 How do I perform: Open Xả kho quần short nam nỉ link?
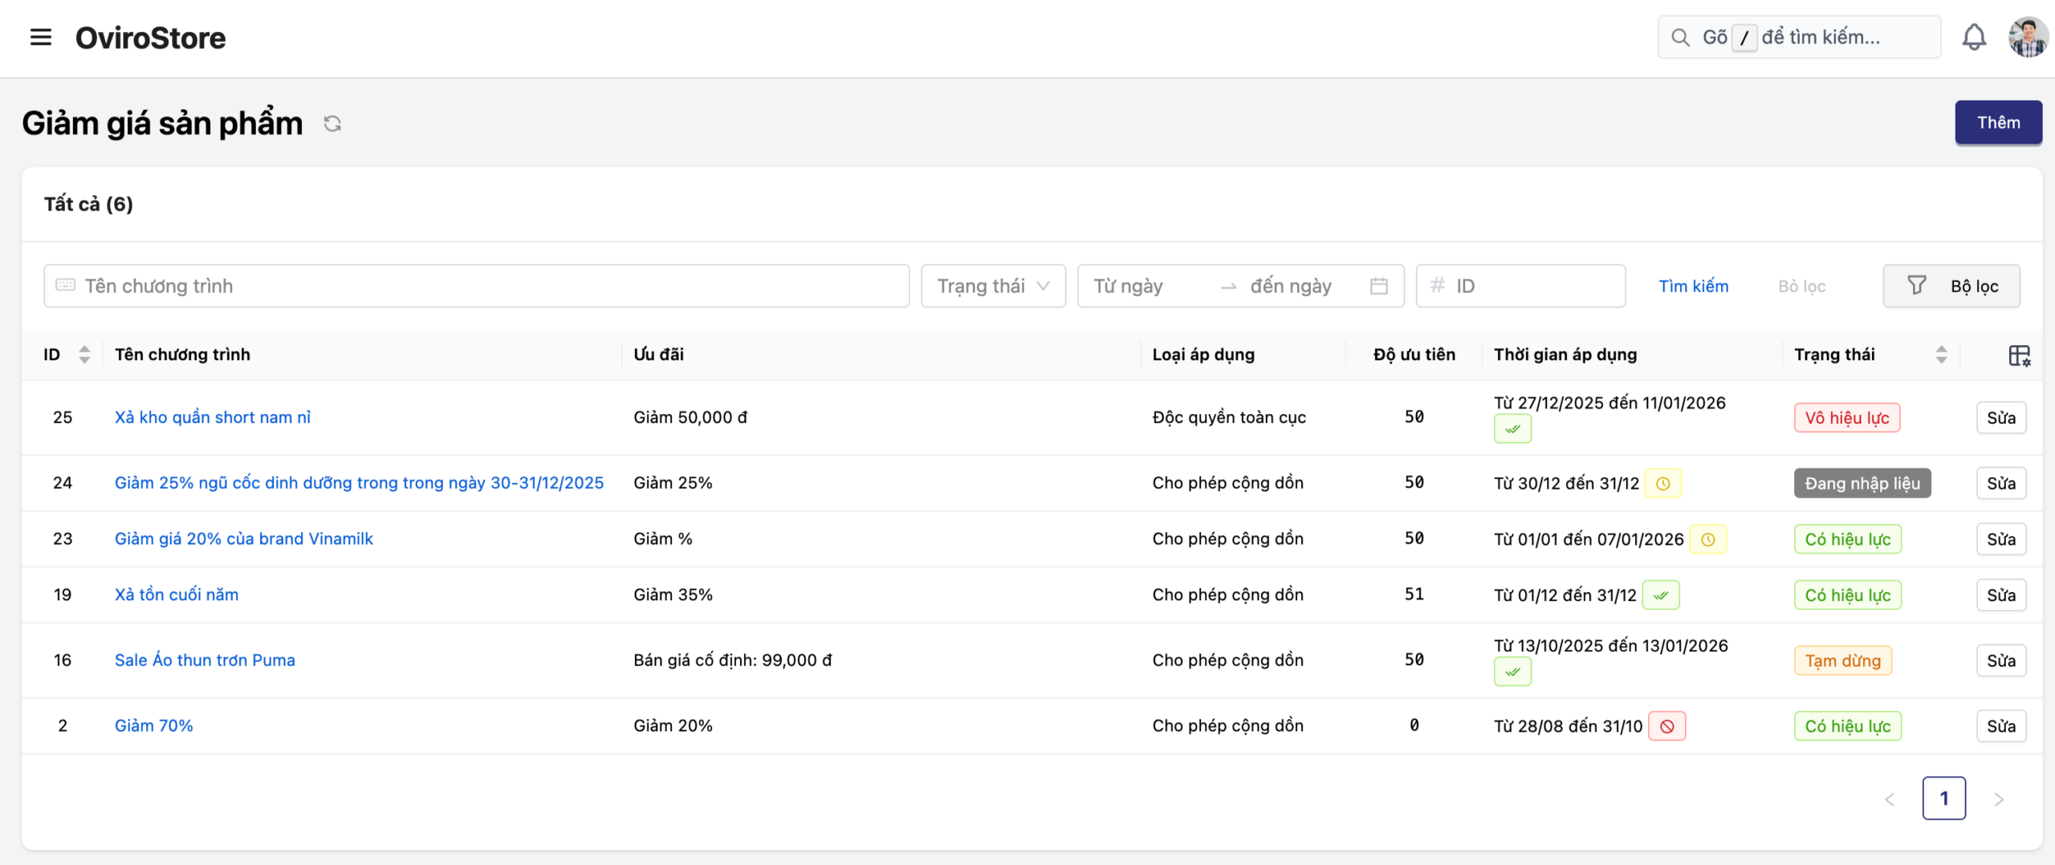coord(213,417)
